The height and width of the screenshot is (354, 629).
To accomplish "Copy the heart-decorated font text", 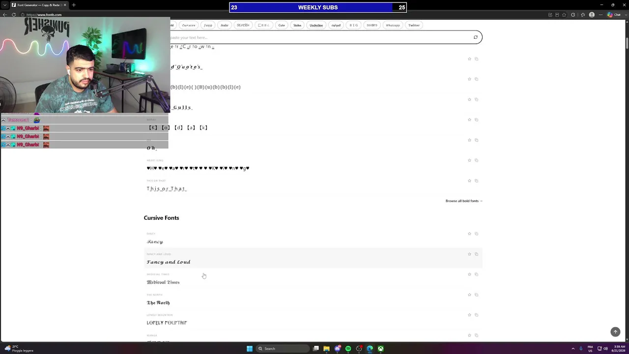I will 476,160.
